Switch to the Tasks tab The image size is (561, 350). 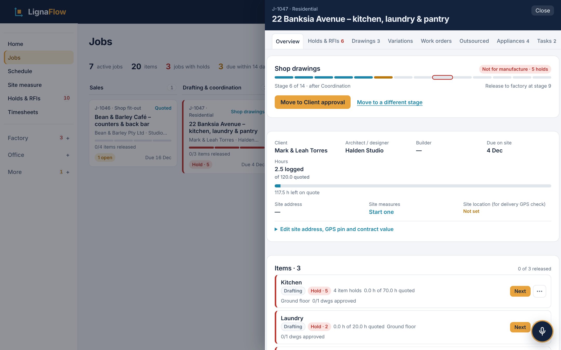pos(546,41)
